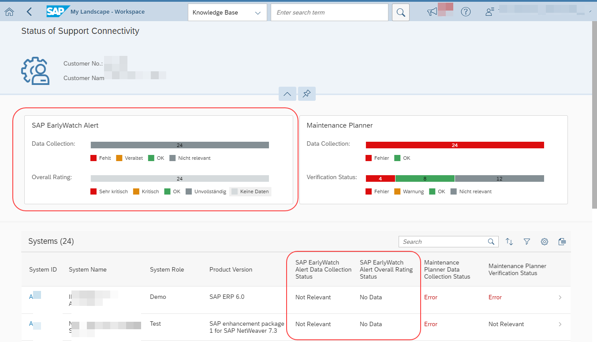
Task: Open the announcements megaphone icon
Action: [x=432, y=12]
